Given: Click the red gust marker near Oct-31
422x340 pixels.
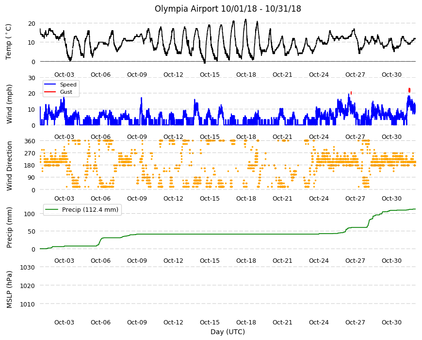Looking at the screenshot, I should tap(409, 90).
